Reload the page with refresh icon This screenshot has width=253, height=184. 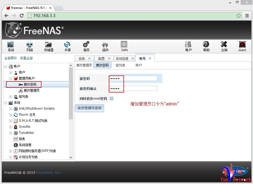[22, 16]
